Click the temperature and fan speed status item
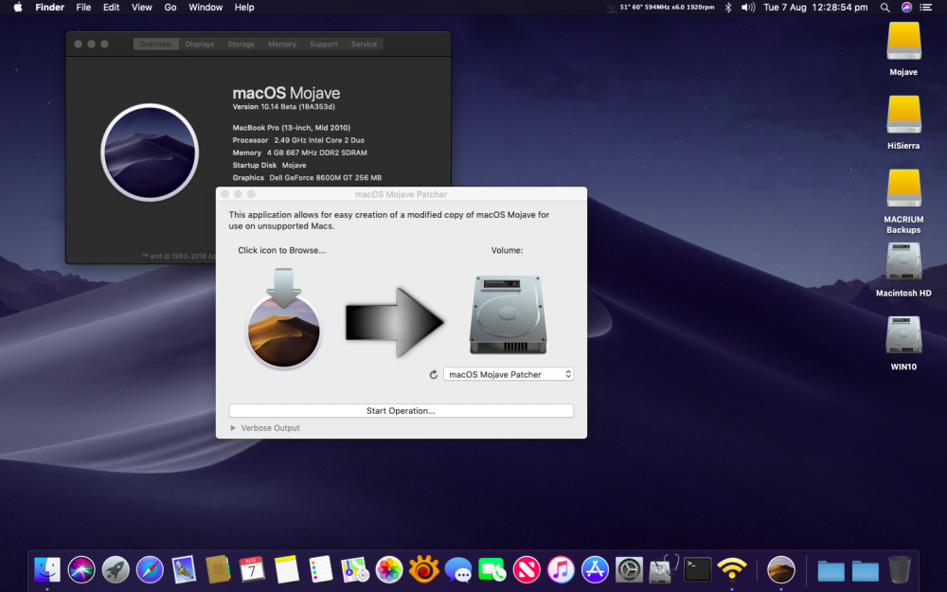This screenshot has height=592, width=947. 661,8
